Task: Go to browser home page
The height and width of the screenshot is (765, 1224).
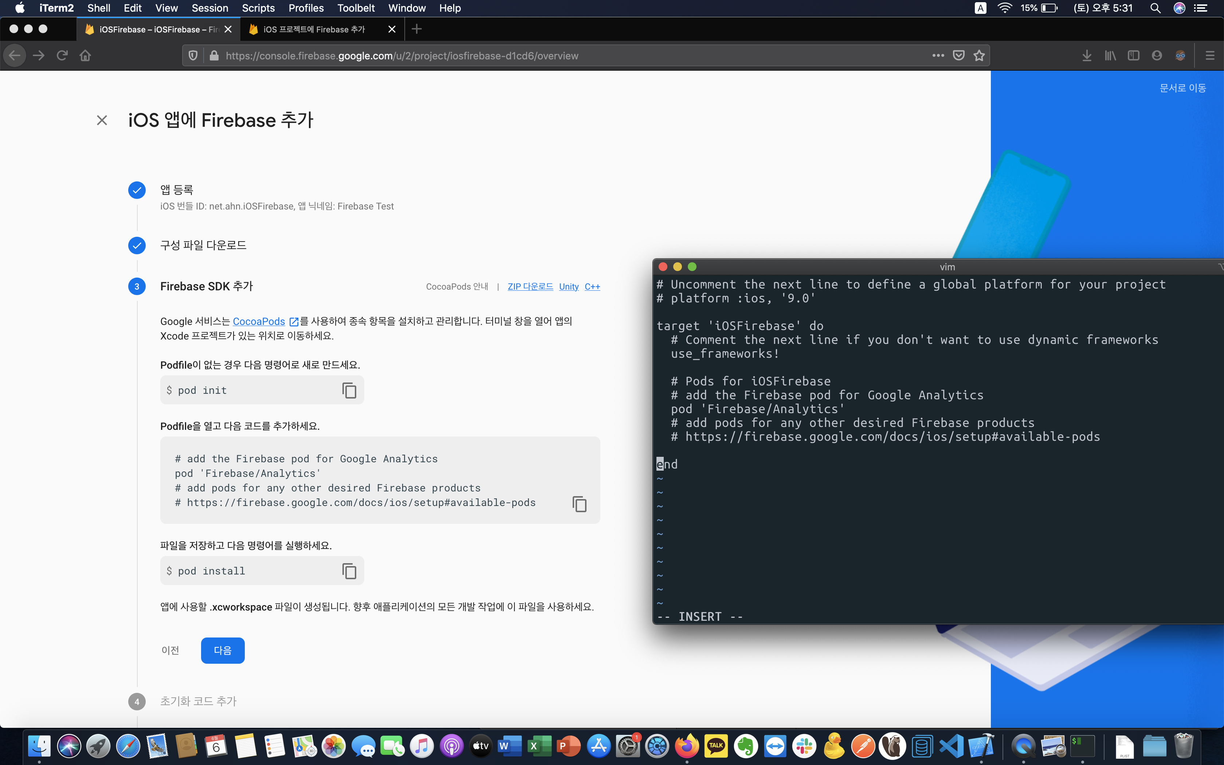Action: tap(85, 56)
